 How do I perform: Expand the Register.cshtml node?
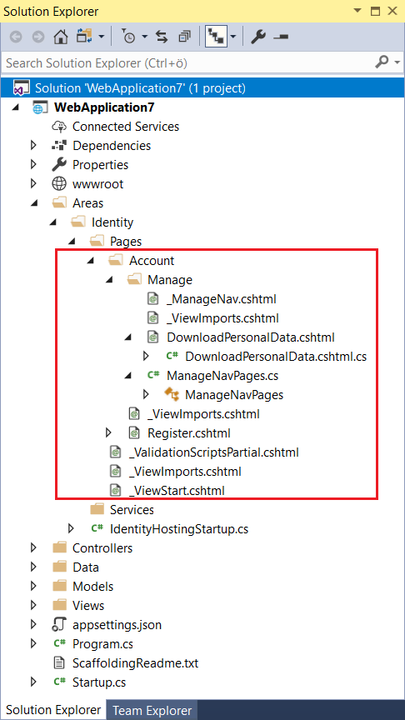coord(108,432)
